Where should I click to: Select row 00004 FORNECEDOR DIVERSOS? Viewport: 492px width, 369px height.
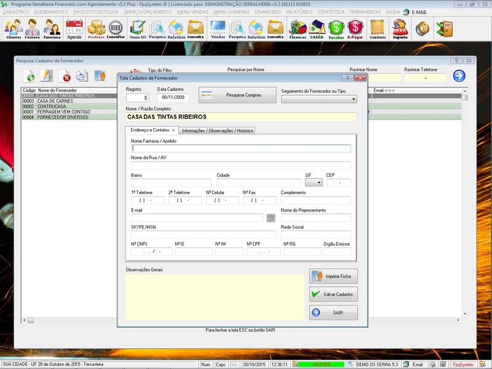[69, 117]
